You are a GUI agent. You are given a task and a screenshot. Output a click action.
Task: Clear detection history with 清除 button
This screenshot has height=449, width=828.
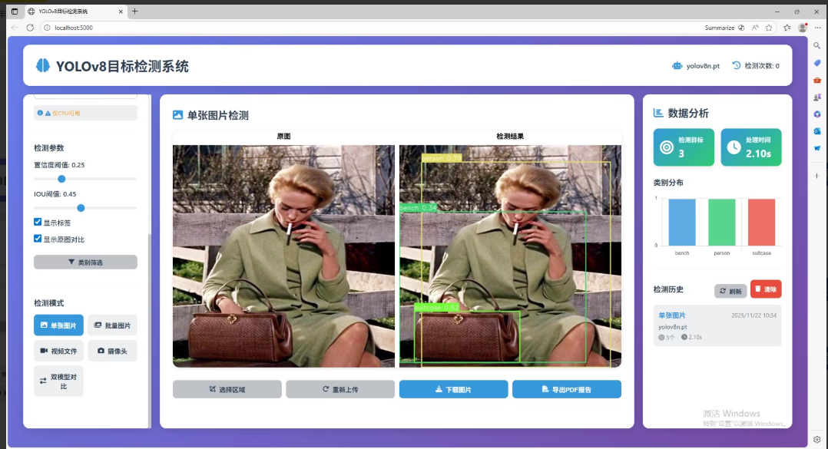coord(766,289)
